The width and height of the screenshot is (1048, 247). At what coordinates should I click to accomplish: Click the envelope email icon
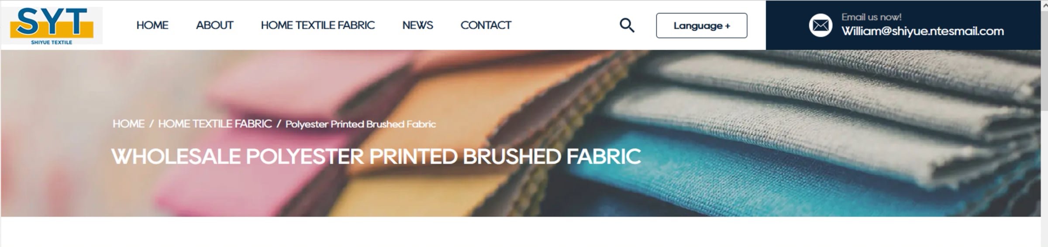coord(820,25)
